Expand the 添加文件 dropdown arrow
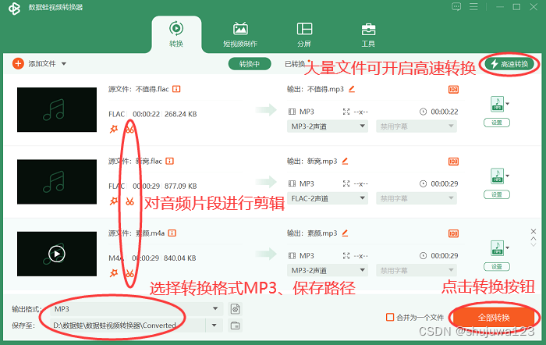The width and height of the screenshot is (546, 345). 64,64
